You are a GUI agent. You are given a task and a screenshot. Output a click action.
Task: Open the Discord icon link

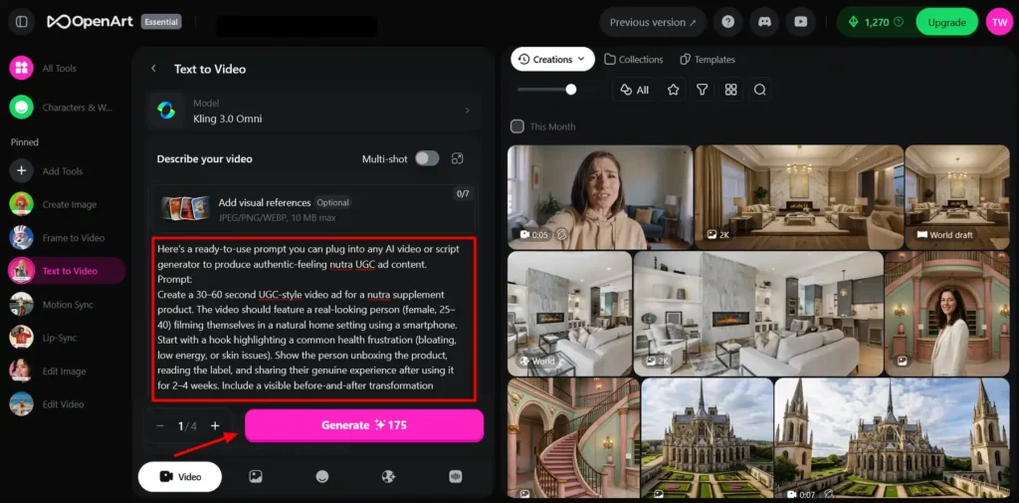[x=764, y=22]
